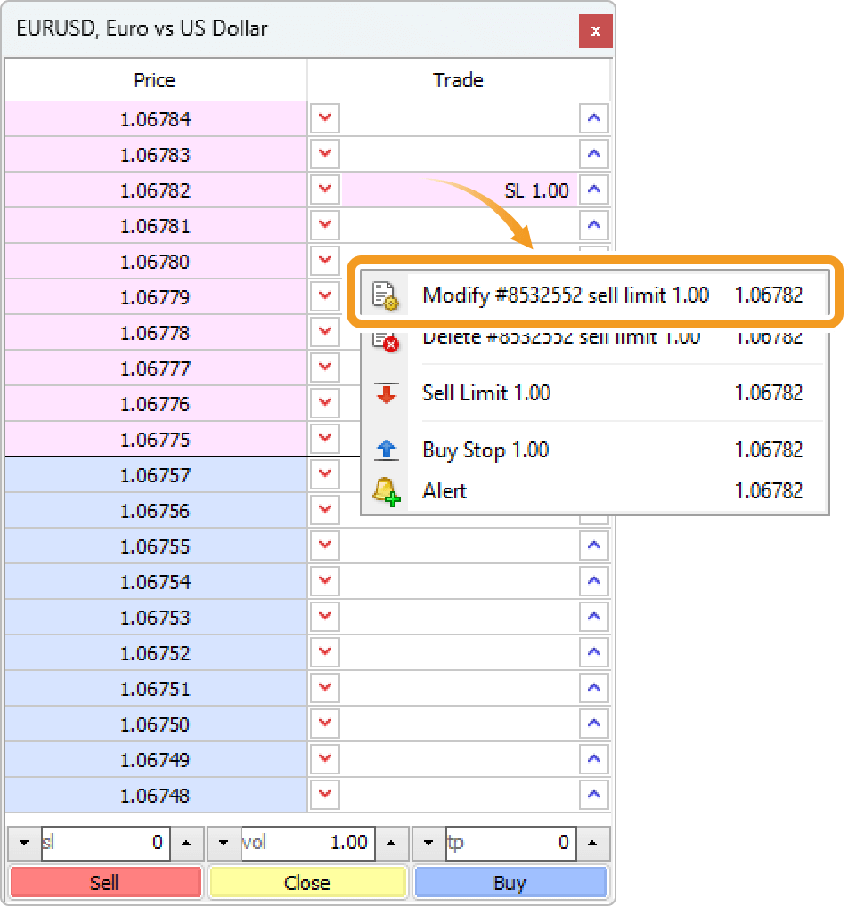Viewport: 848px width, 906px height.
Task: Click the Alert bell icon
Action: 385,490
